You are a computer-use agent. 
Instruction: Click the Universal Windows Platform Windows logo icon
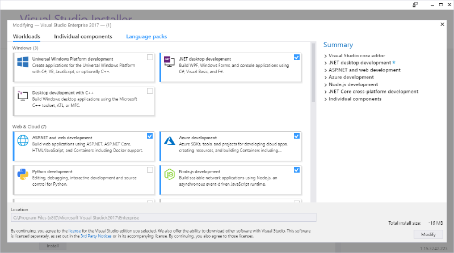point(23,62)
